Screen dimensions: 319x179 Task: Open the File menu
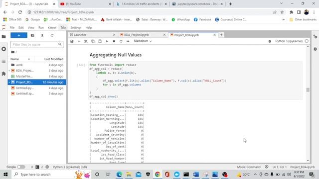[12, 28]
